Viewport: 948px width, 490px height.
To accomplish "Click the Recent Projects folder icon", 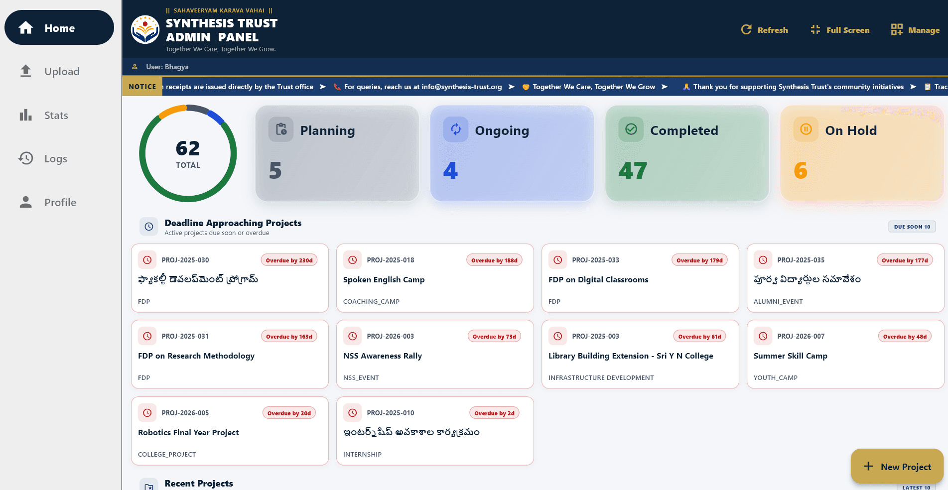I will tap(148, 487).
